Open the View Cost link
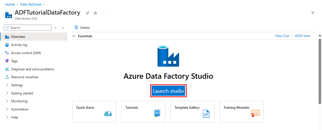 (x=282, y=36)
